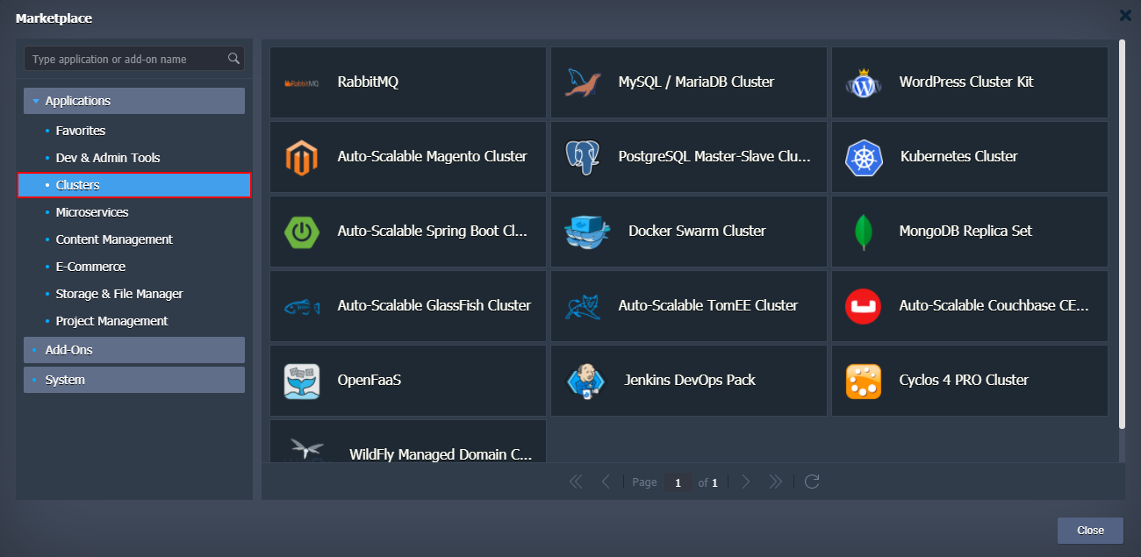
Task: Select Auto-Scalable Couchbase CE title
Action: tap(994, 305)
